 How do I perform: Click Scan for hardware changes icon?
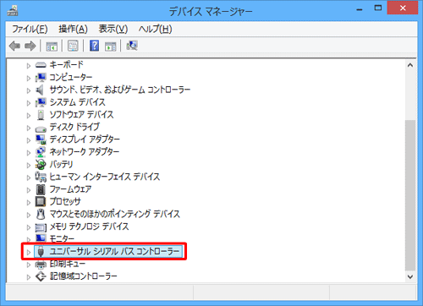132,46
